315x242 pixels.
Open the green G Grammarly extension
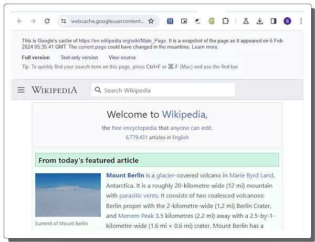[x=212, y=21]
